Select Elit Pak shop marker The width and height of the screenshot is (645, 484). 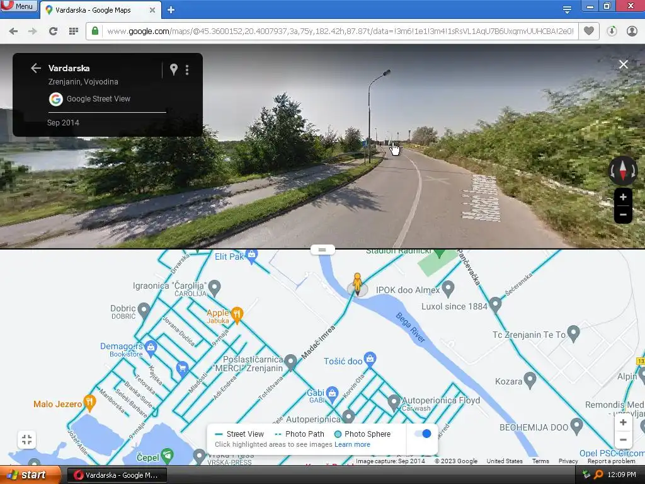(x=251, y=255)
